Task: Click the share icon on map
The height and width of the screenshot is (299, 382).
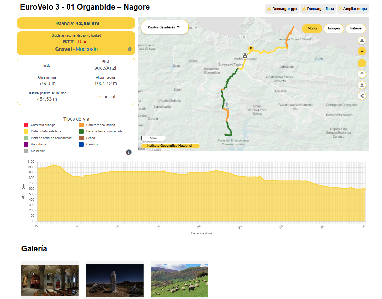Action: tap(362, 96)
